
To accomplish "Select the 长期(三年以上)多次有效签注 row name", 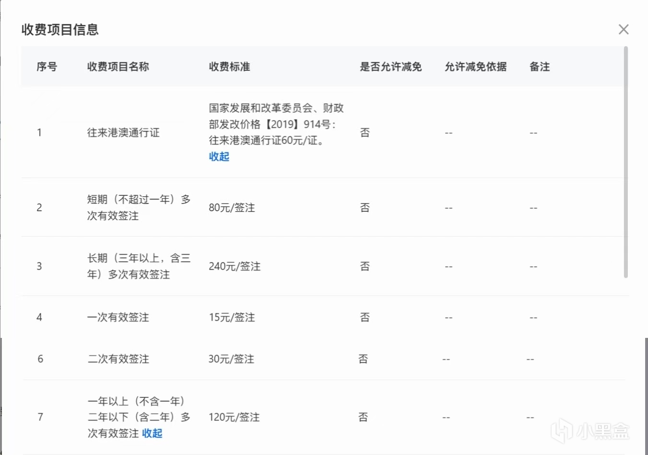I will coord(139,266).
